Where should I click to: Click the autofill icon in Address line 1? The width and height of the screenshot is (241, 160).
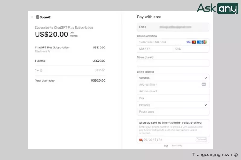coord(204,85)
